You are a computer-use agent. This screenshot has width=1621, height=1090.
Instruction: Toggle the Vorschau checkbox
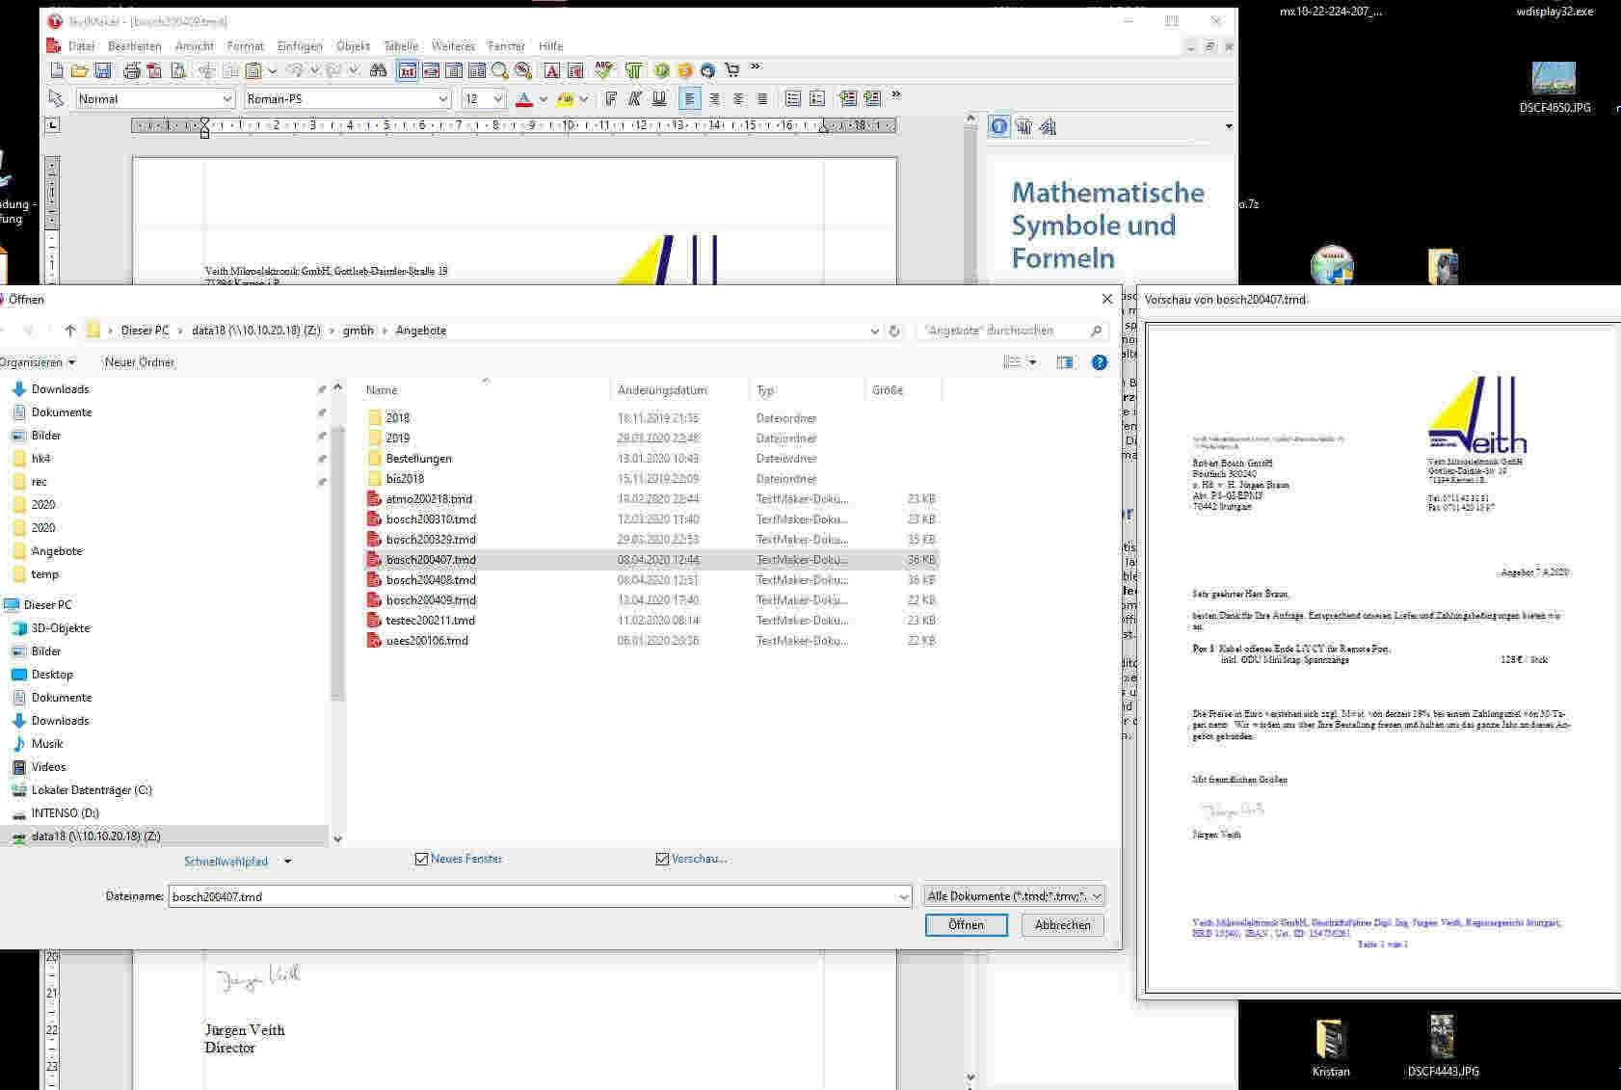662,859
